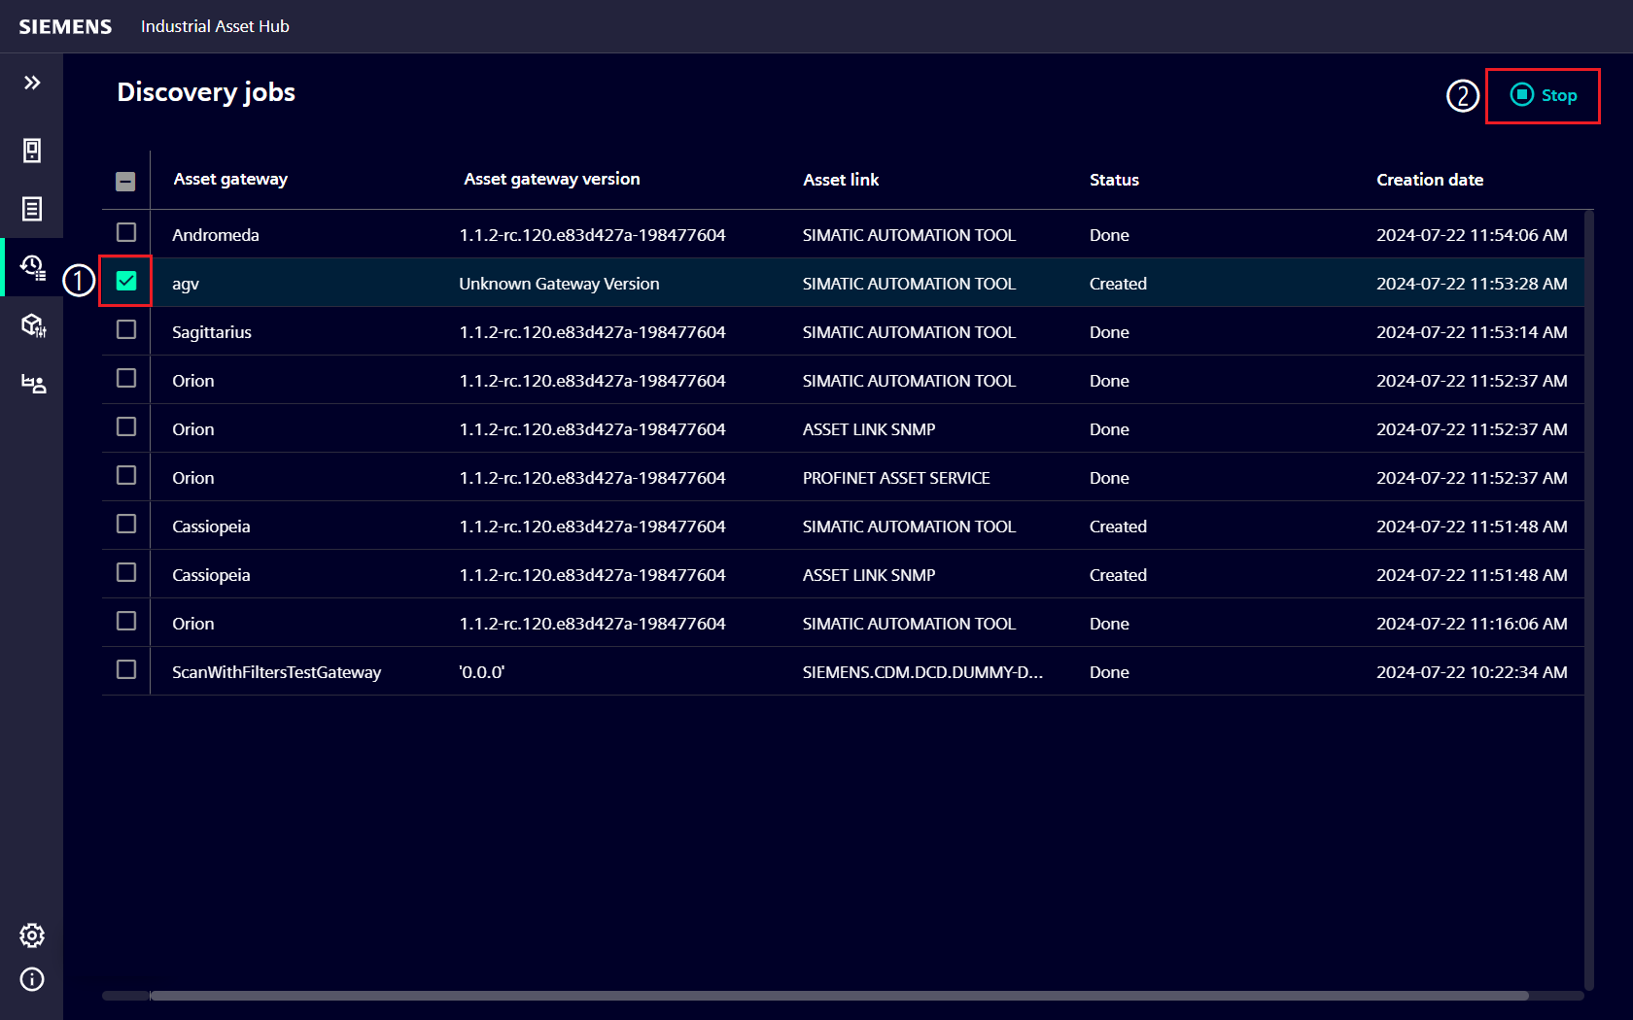This screenshot has width=1633, height=1020.
Task: Click the horizontal scrollbar at the bottom
Action: point(840,996)
